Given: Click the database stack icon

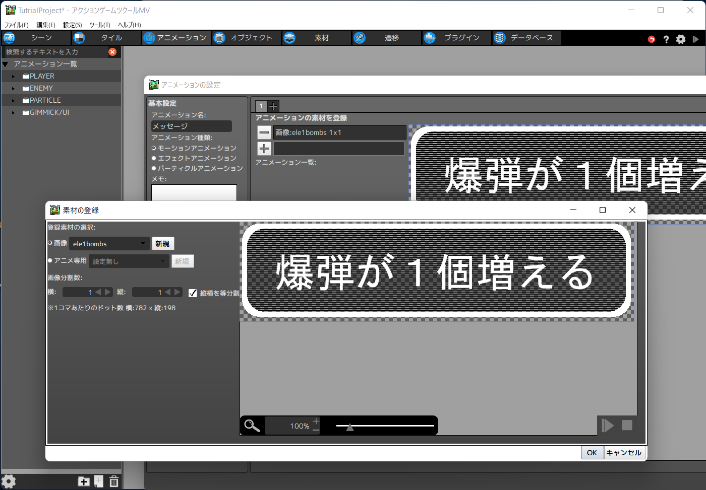Looking at the screenshot, I should (500, 38).
